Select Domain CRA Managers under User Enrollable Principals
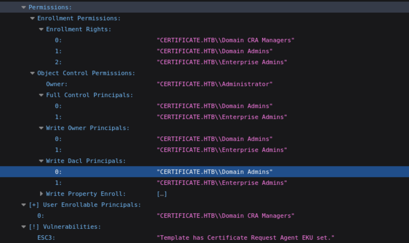 225,216
